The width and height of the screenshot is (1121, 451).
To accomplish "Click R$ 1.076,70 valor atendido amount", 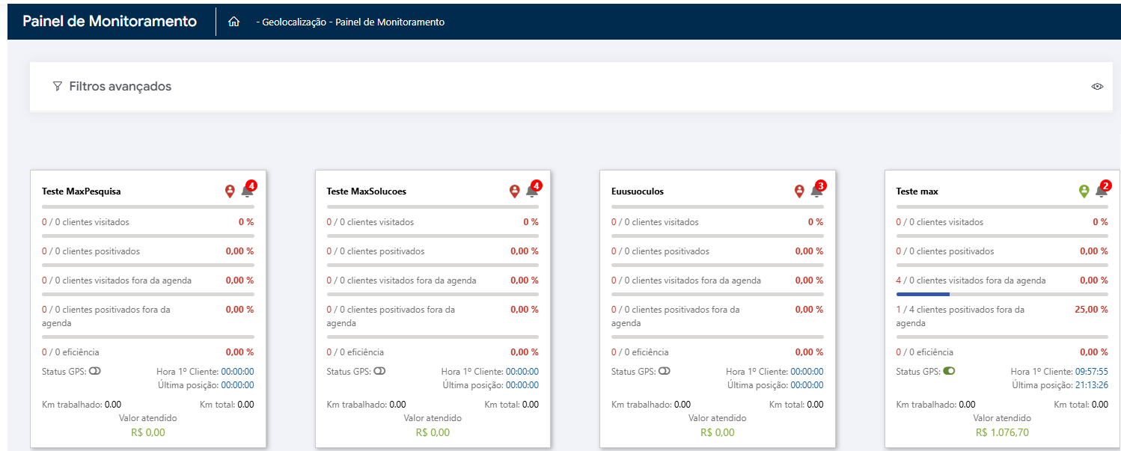I will (1001, 432).
